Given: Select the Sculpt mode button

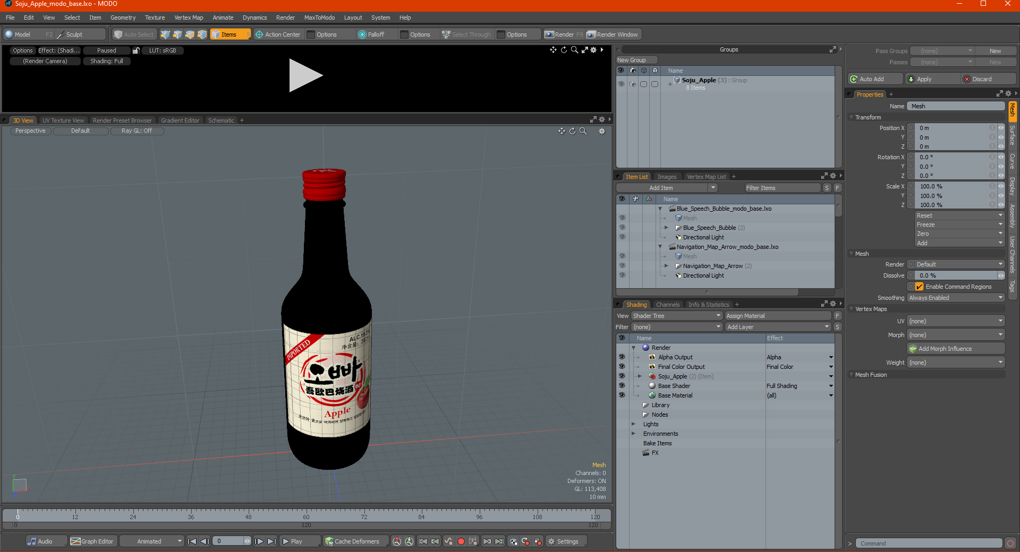Looking at the screenshot, I should point(80,34).
